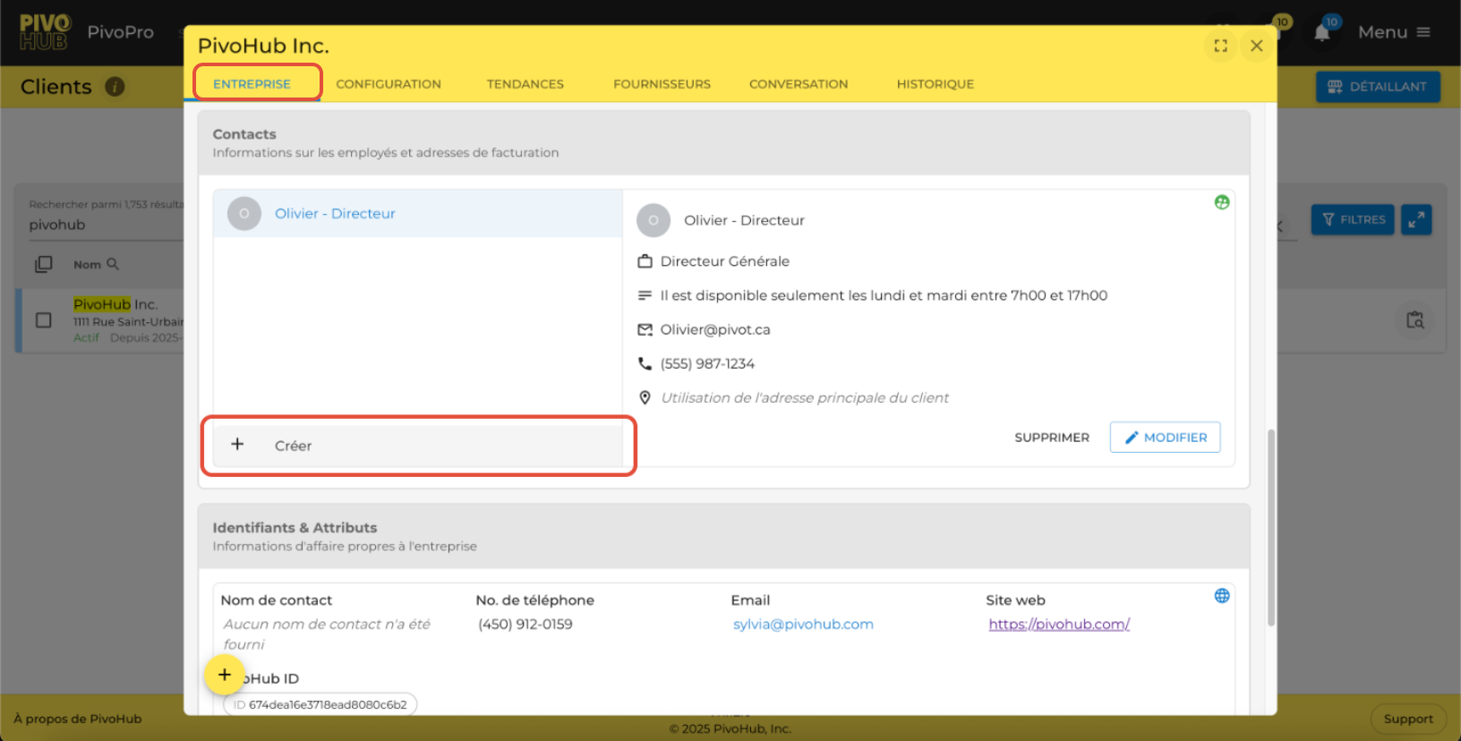This screenshot has width=1461, height=741.
Task: Click the location pin icon
Action: pyautogui.click(x=645, y=397)
